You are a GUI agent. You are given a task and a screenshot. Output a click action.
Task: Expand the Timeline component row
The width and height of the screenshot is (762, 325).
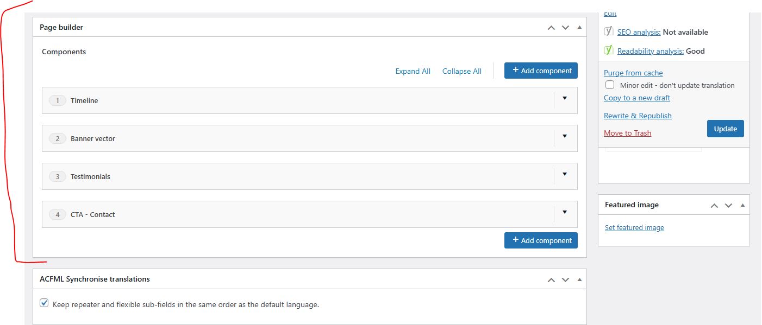pyautogui.click(x=565, y=98)
